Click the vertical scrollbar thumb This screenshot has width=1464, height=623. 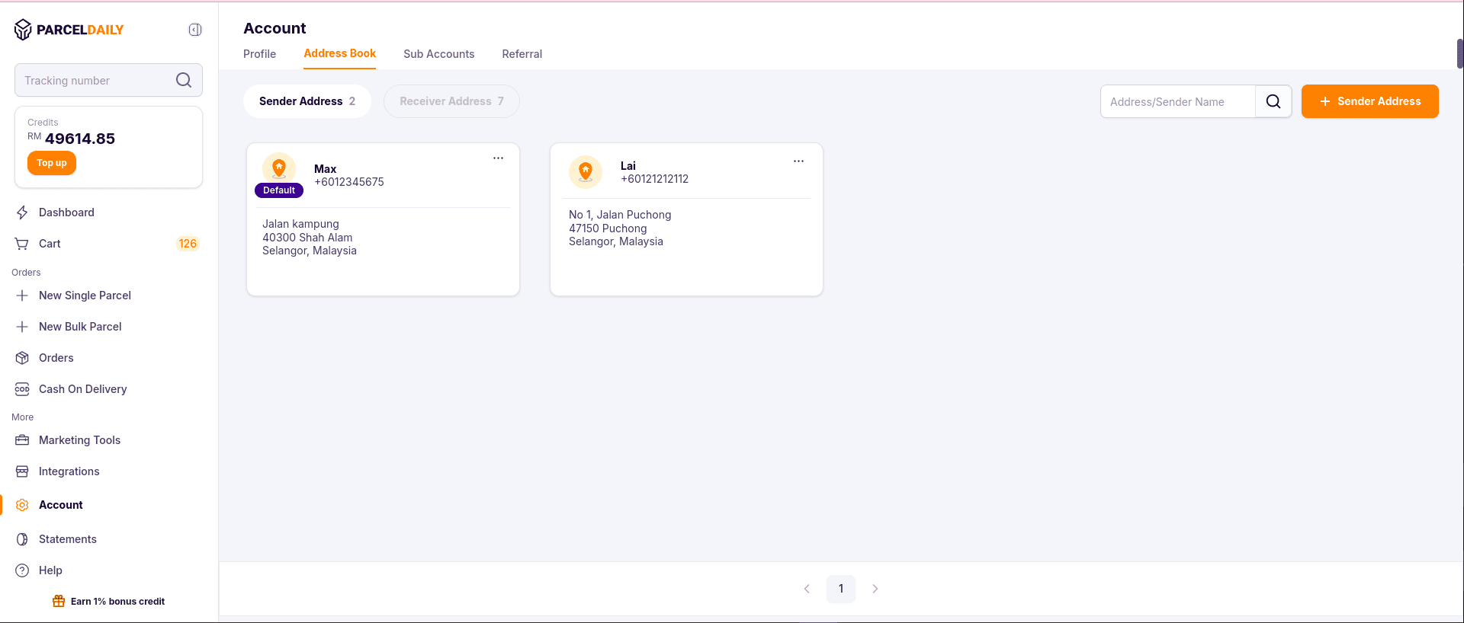[1460, 53]
